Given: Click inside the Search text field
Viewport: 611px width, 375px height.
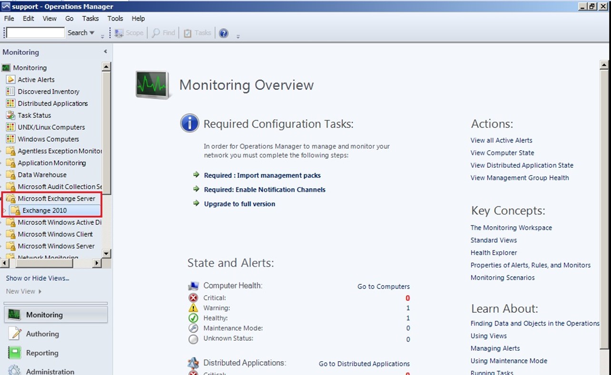Looking at the screenshot, I should 35,32.
